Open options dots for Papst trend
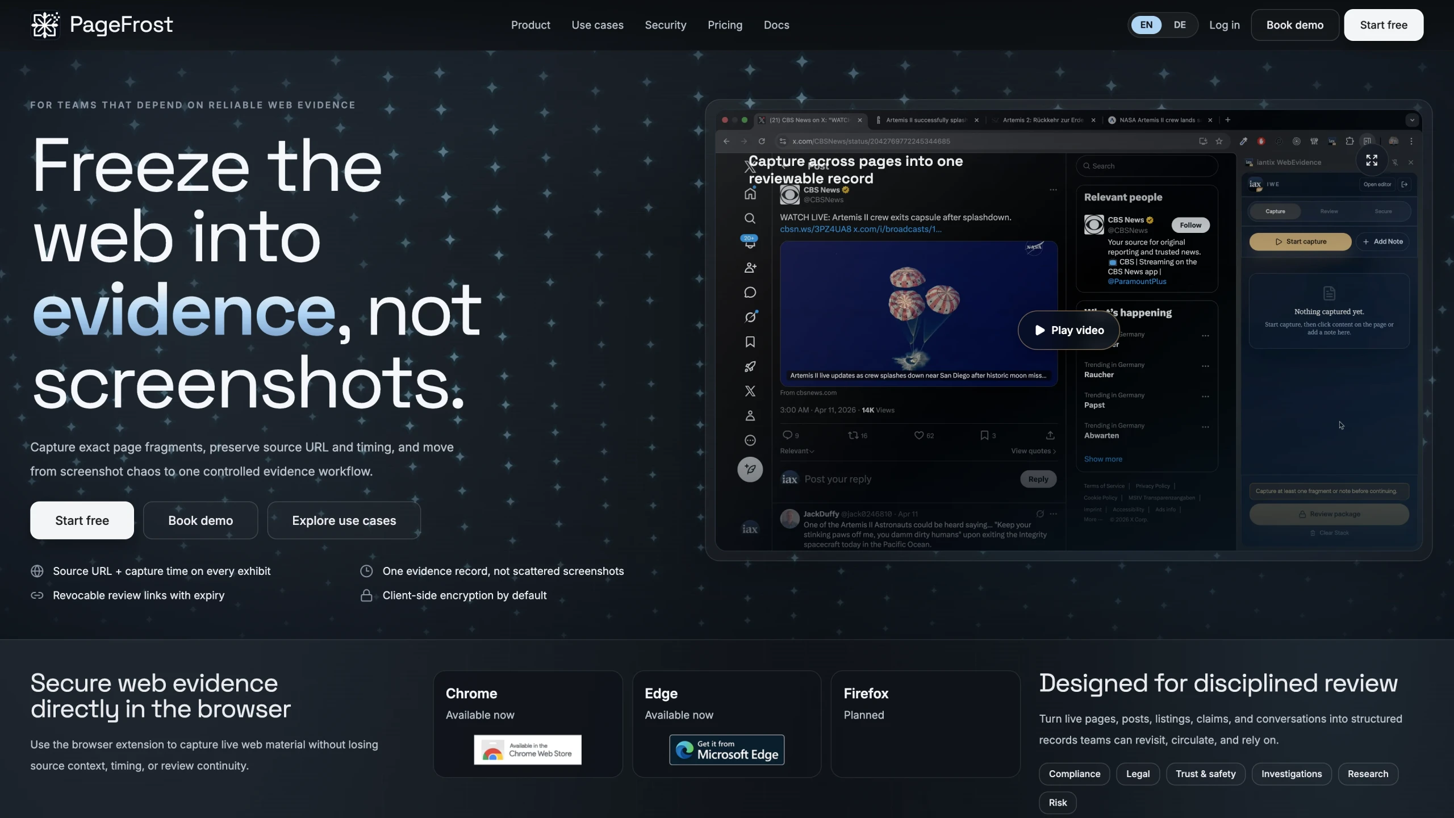The width and height of the screenshot is (1454, 818). pos(1205,397)
